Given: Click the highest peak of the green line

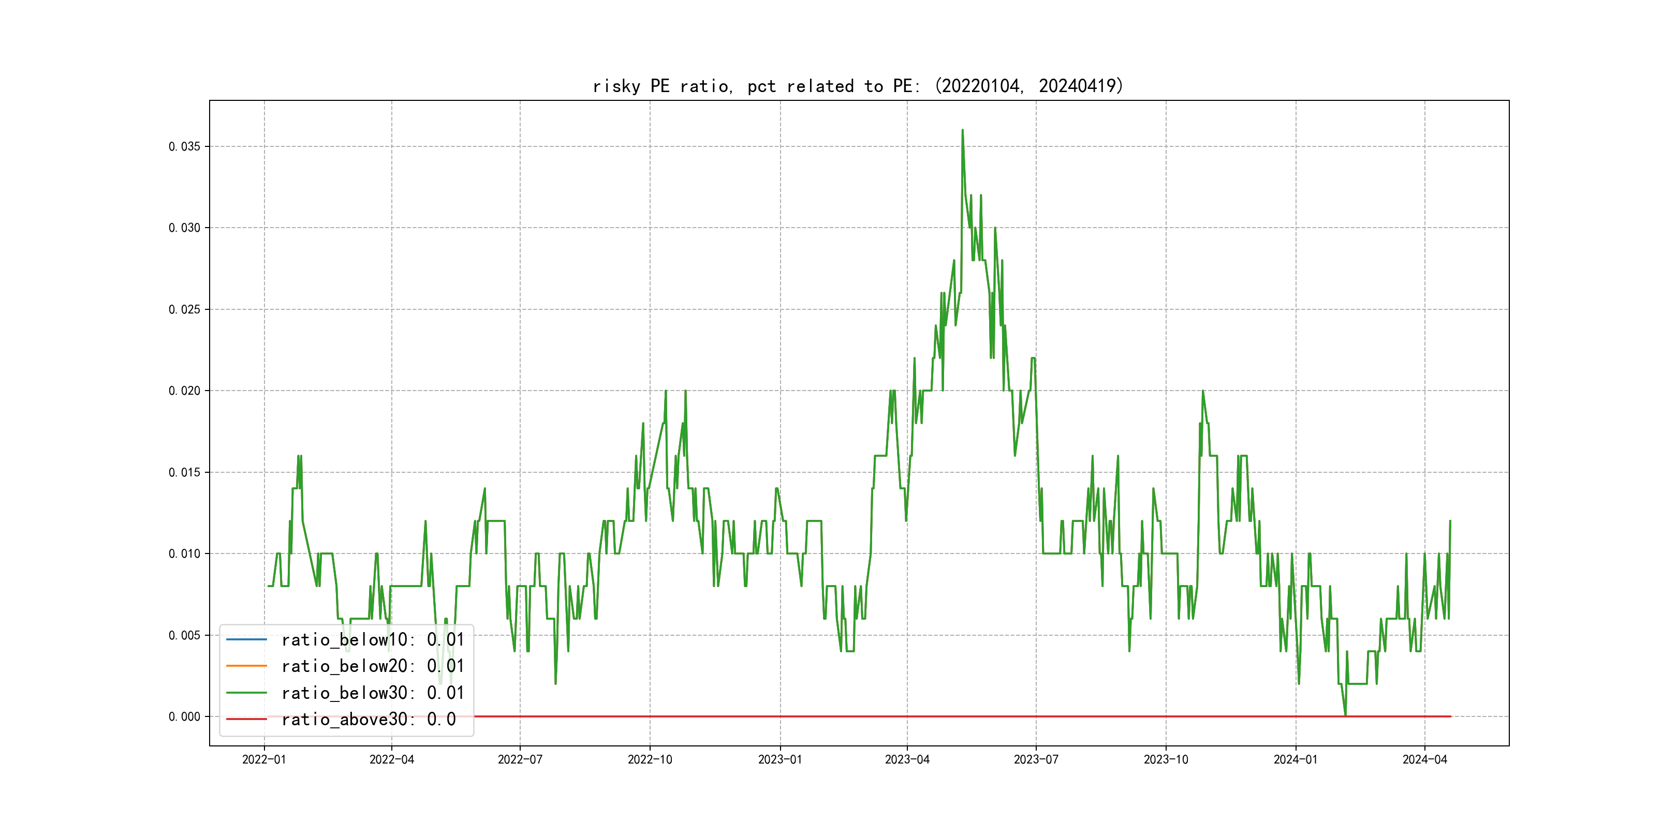Looking at the screenshot, I should pyautogui.click(x=962, y=130).
